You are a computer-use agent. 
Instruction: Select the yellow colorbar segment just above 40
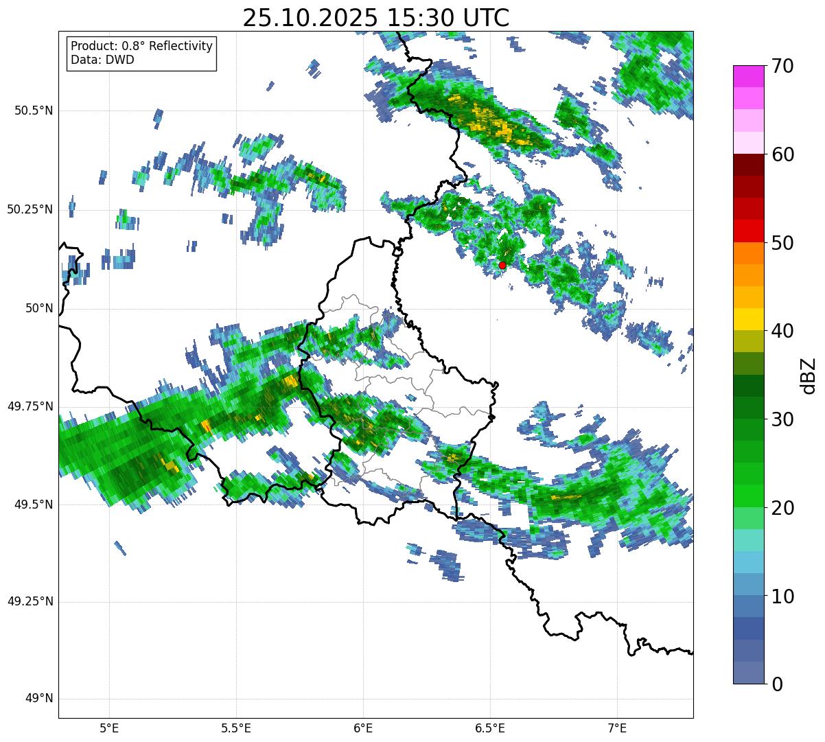(x=749, y=319)
